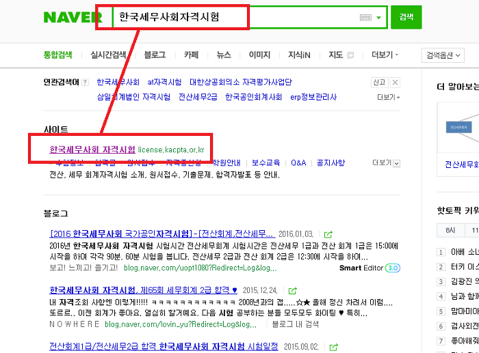The width and height of the screenshot is (479, 353).
Task: Open the 학원안내 sublink
Action: (x=226, y=163)
